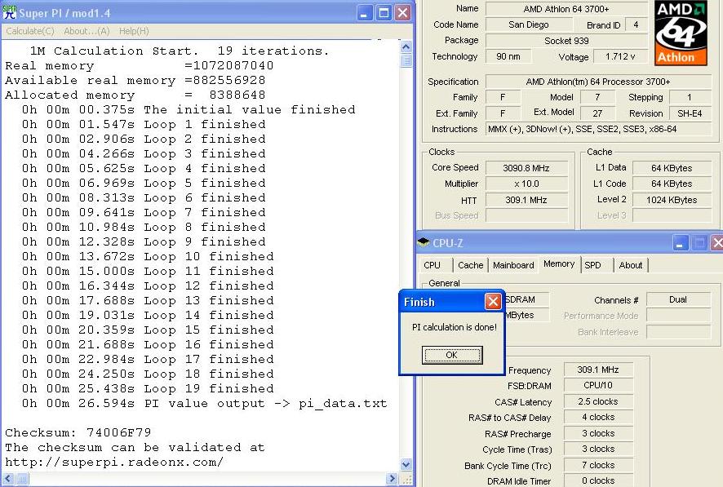Click the memory Frequency value 309.1 MHz

tap(598, 370)
